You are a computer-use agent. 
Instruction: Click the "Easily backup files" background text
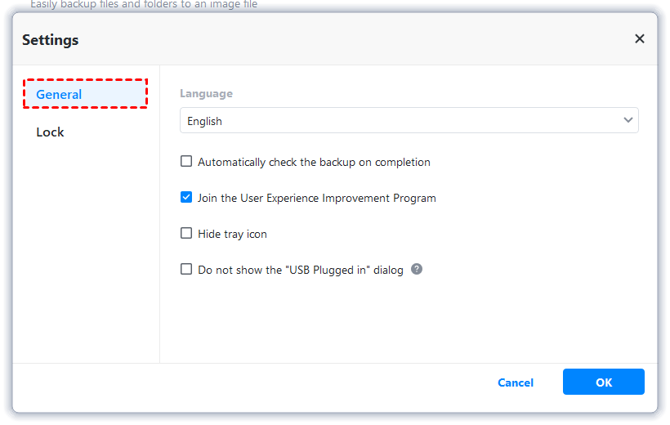[144, 5]
